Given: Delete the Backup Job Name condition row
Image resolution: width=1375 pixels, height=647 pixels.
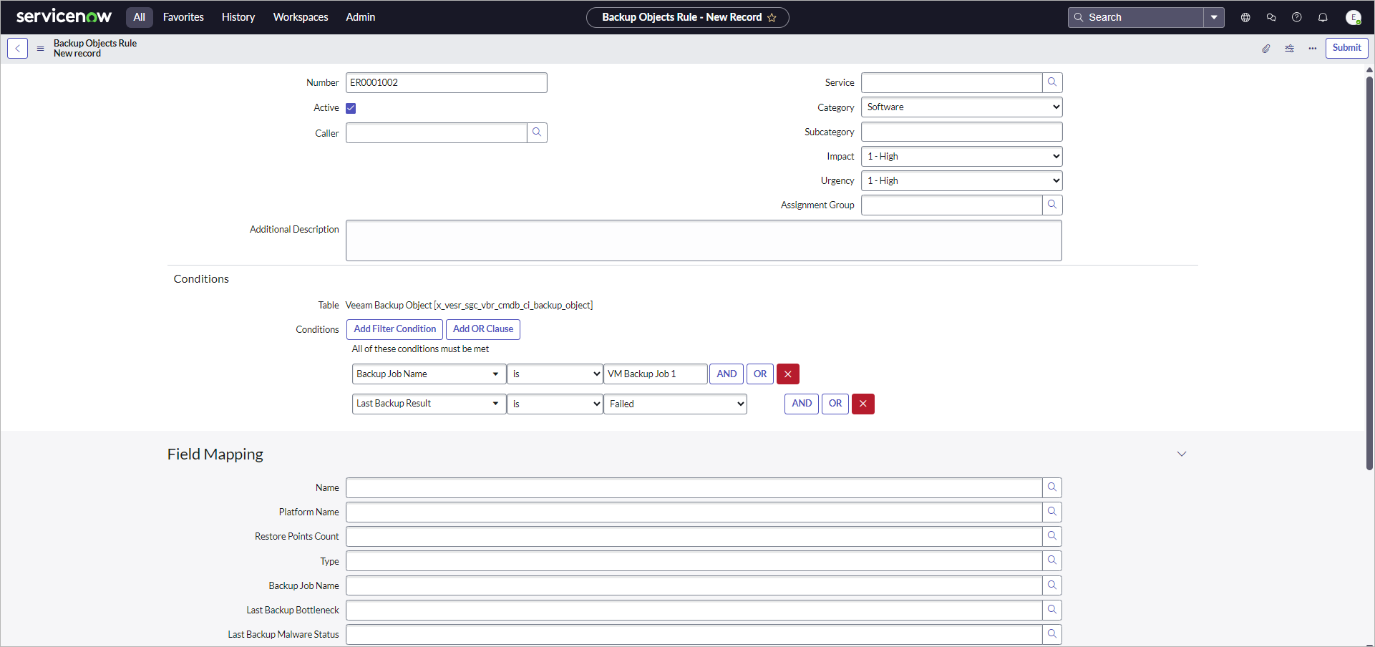Looking at the screenshot, I should [x=788, y=374].
